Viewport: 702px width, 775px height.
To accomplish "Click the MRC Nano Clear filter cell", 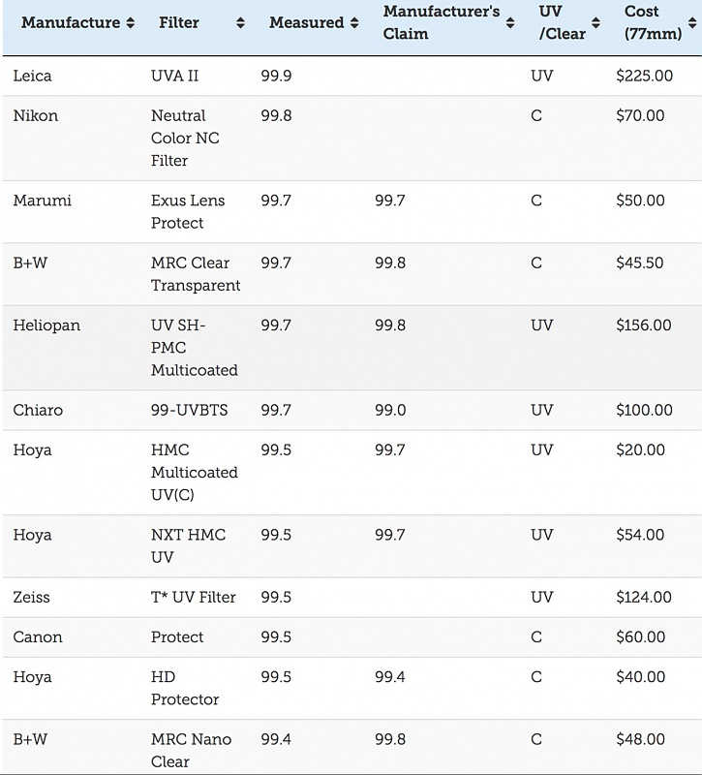I will (x=191, y=750).
